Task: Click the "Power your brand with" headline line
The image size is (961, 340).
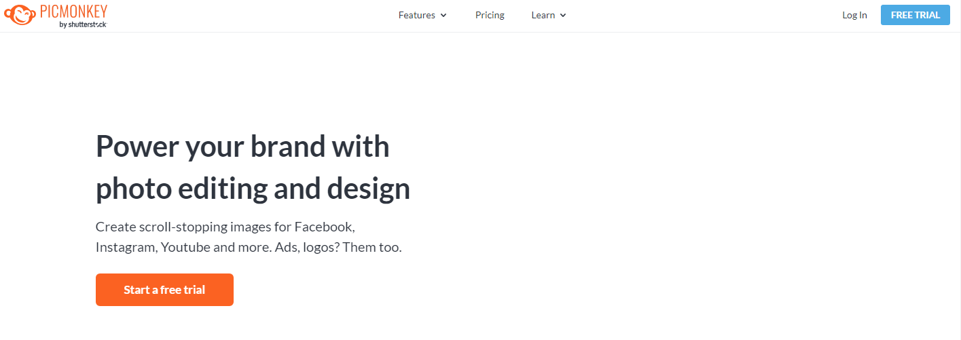Action: [242, 147]
